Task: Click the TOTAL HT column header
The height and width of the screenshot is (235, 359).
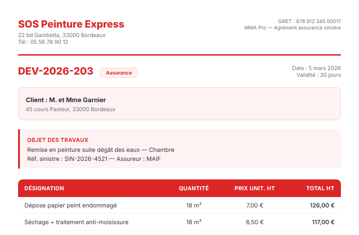Action: tap(320, 188)
